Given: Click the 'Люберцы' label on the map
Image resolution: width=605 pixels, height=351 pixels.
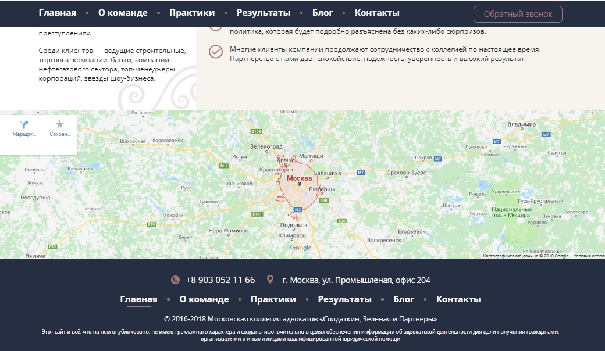Looking at the screenshot, I should pyautogui.click(x=322, y=189).
